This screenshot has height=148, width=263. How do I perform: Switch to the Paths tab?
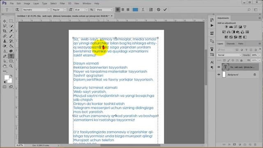pyautogui.click(x=241, y=44)
